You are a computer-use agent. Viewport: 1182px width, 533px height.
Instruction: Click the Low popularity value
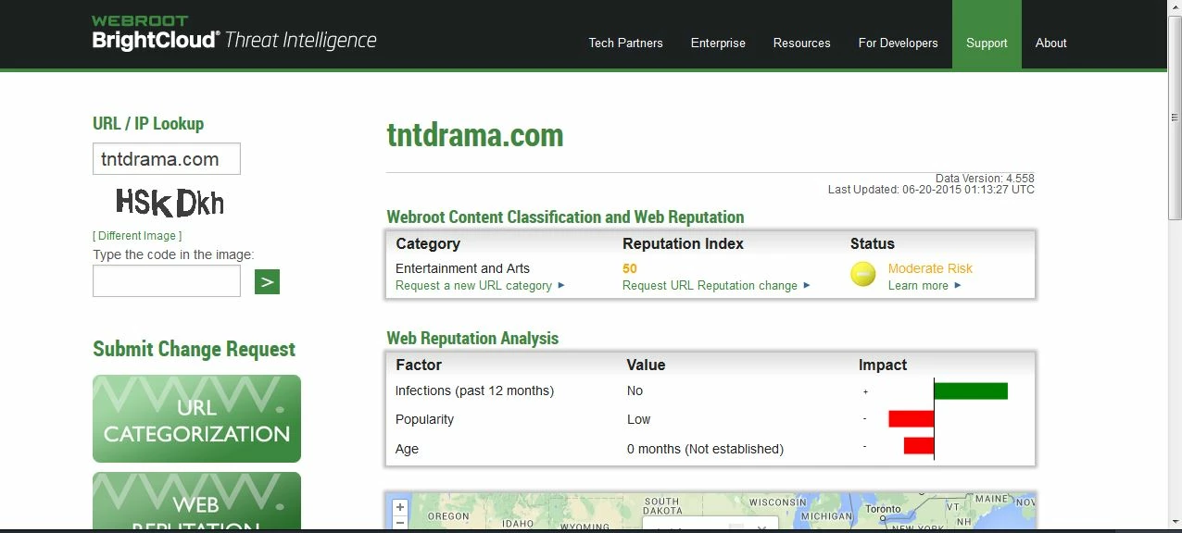[639, 419]
